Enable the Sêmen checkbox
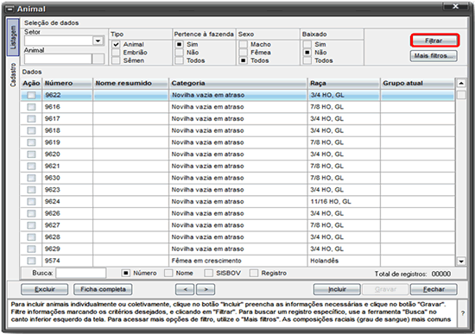The height and width of the screenshot is (334, 475). click(116, 60)
